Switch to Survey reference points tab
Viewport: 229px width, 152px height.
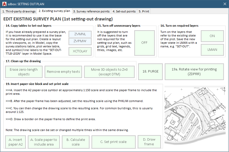click(91, 11)
